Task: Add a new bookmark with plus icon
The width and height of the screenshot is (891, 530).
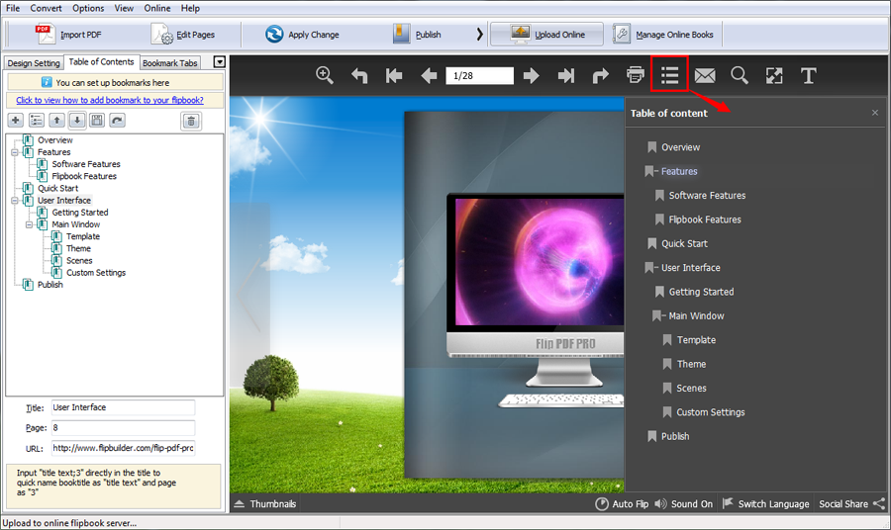Action: pyautogui.click(x=16, y=121)
